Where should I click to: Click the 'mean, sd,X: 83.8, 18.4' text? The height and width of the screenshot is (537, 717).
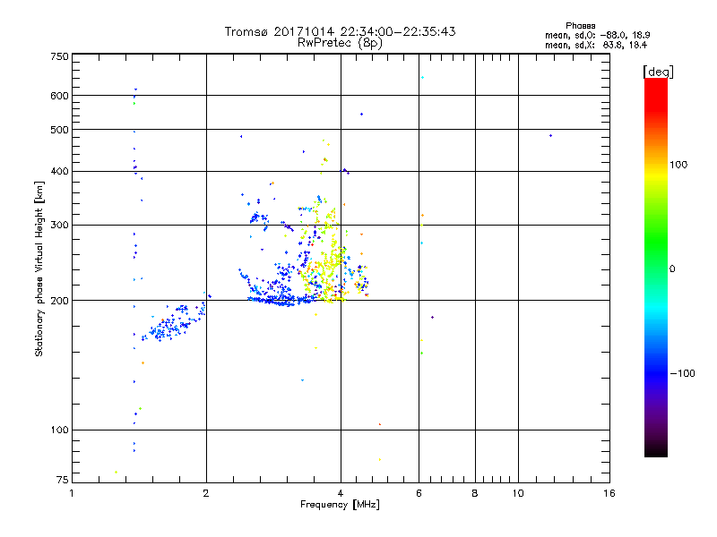[x=596, y=45]
